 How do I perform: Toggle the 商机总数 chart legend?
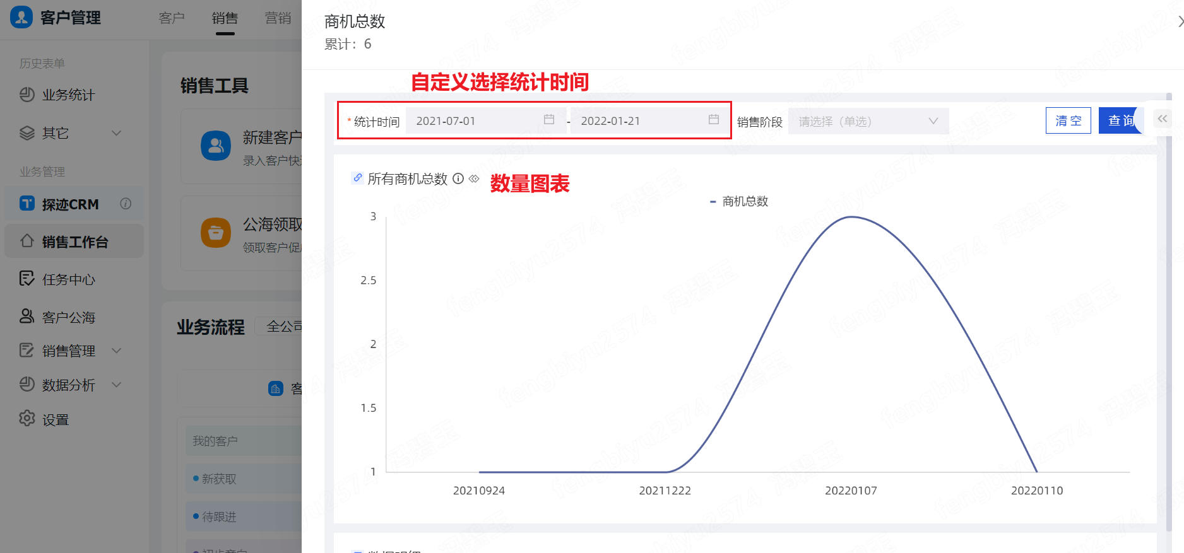click(x=738, y=201)
